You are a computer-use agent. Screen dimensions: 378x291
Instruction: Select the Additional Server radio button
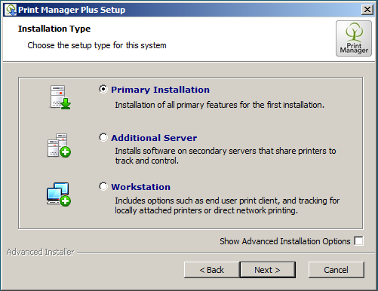[x=103, y=137]
